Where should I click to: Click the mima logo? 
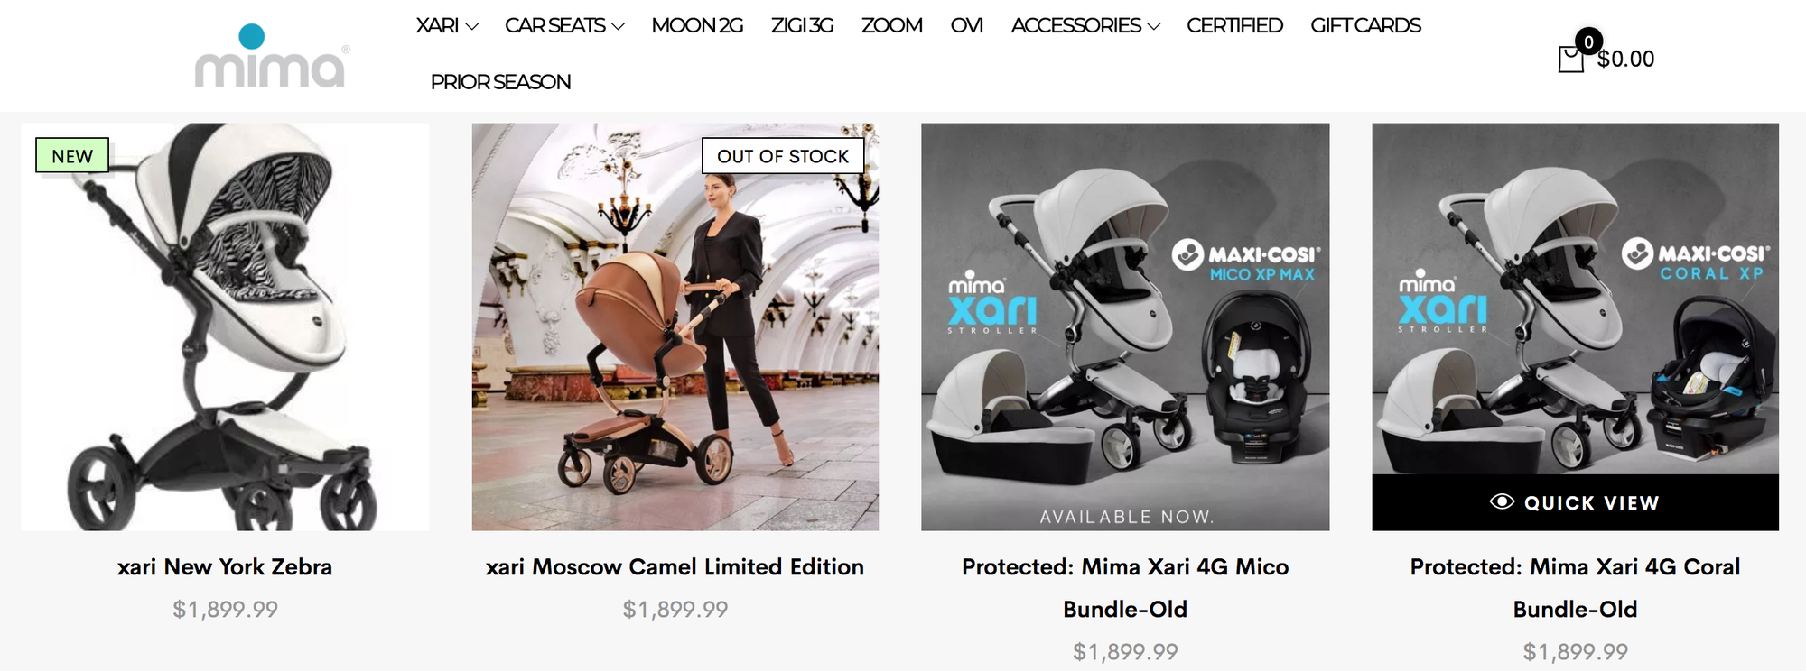(272, 56)
